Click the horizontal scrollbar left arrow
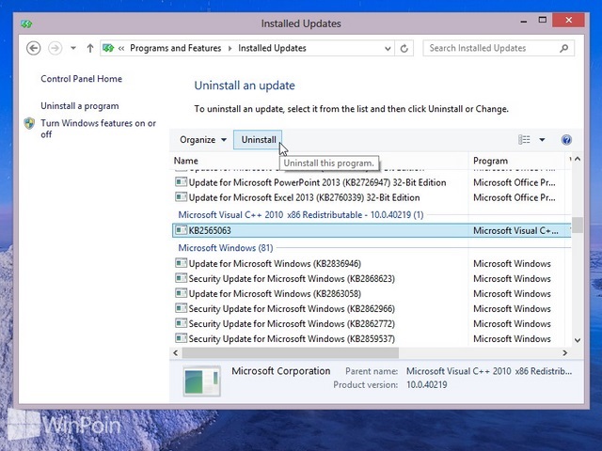The image size is (602, 451). coord(176,353)
